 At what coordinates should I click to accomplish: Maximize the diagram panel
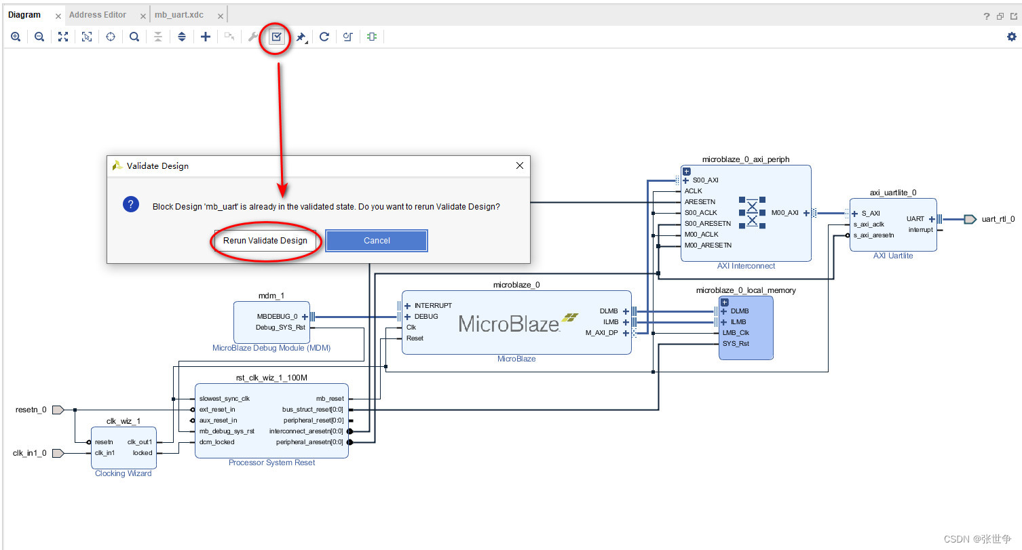pyautogui.click(x=1012, y=16)
